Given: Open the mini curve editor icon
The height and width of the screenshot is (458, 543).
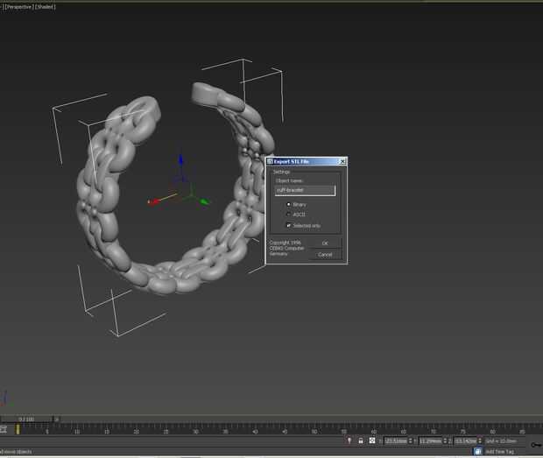Looking at the screenshot, I should tap(4, 430).
